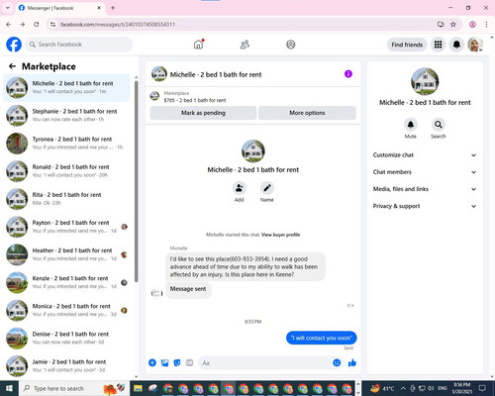The image size is (495, 396).
Task: Open the Jamie conversation
Action: [67, 366]
